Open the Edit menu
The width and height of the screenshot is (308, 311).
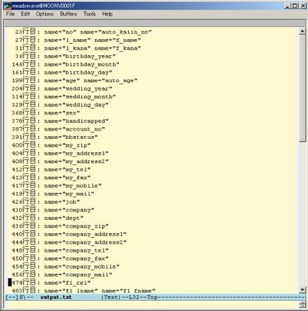[26, 14]
